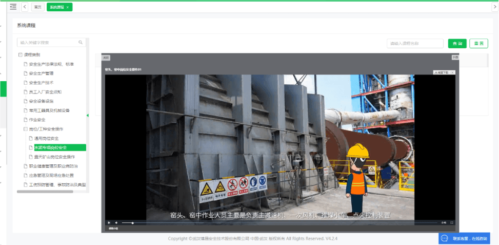Select 安全生产管理 in the category tree
Image resolution: width=499 pixels, height=245 pixels.
tap(41, 73)
